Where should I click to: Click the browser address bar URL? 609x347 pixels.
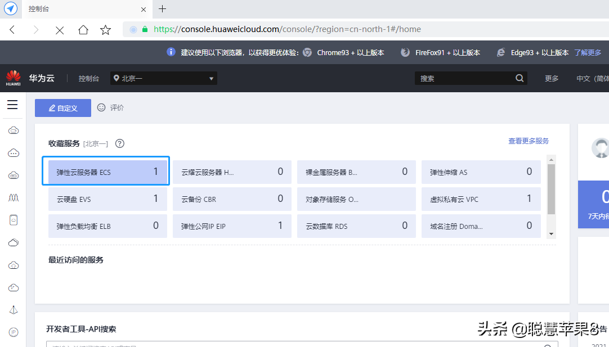287,29
